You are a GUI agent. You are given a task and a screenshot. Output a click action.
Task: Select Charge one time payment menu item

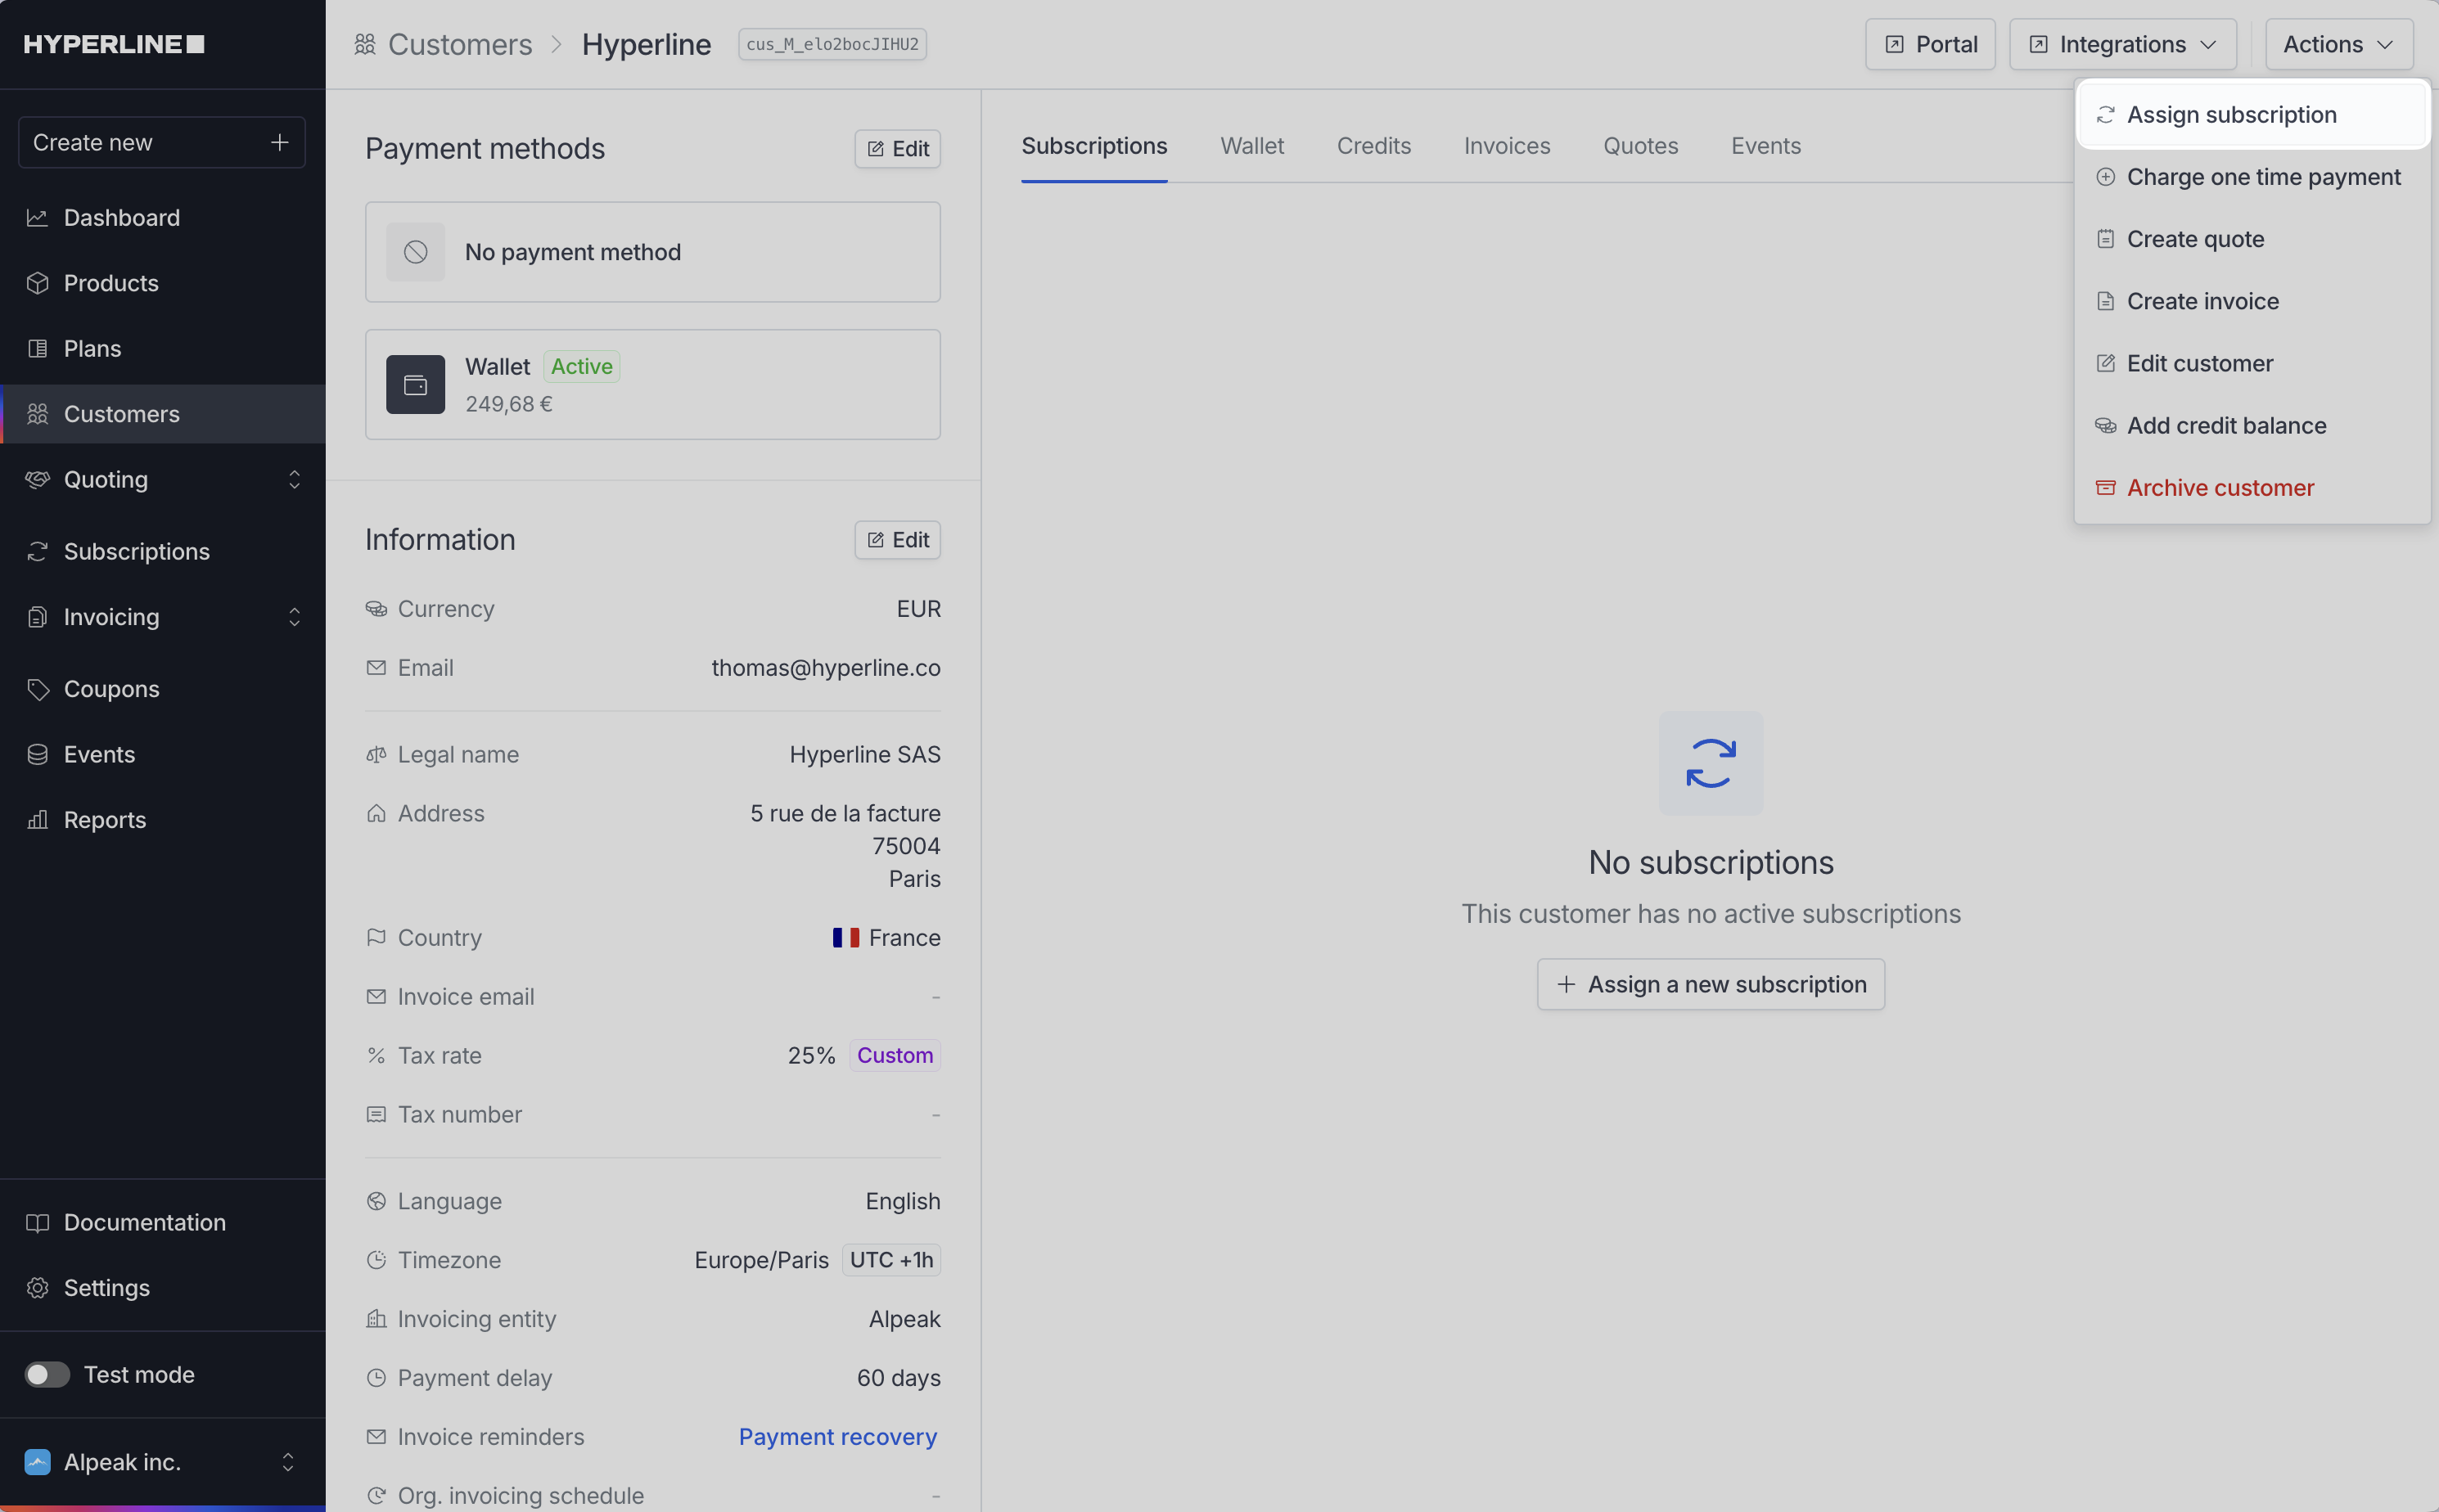tap(2262, 177)
